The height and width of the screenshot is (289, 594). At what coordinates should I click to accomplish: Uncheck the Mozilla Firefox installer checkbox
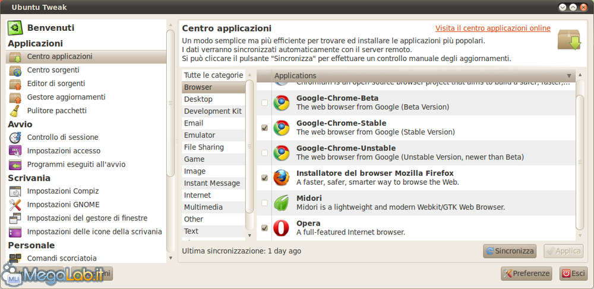pos(264,178)
